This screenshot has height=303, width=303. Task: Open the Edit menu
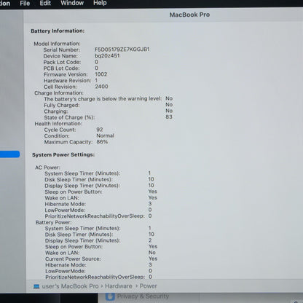pos(45,3)
